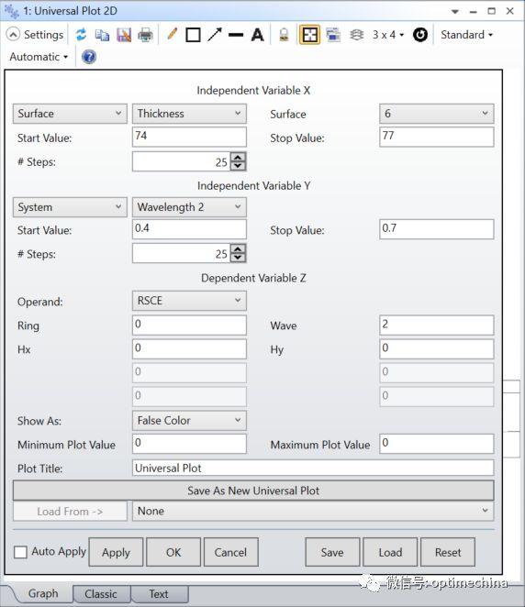This screenshot has width=525, height=607.
Task: Open the X variable Surface category dropdown
Action: pyautogui.click(x=70, y=114)
